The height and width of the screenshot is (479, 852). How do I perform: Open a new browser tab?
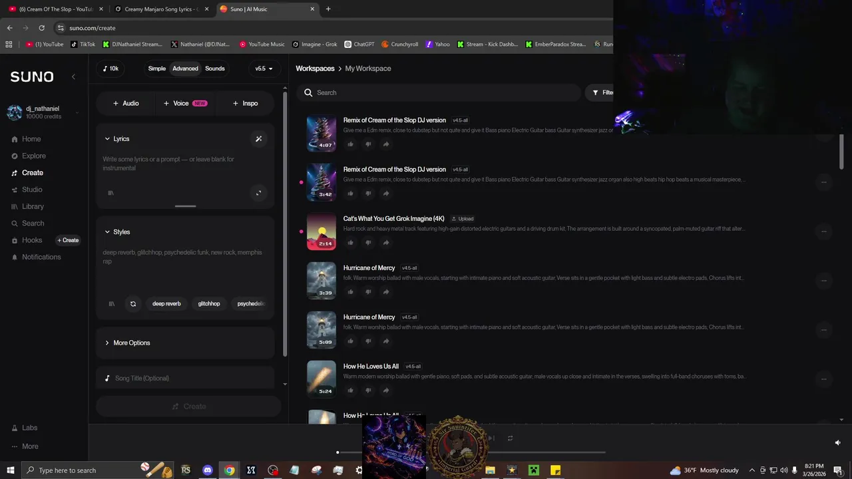(x=328, y=9)
